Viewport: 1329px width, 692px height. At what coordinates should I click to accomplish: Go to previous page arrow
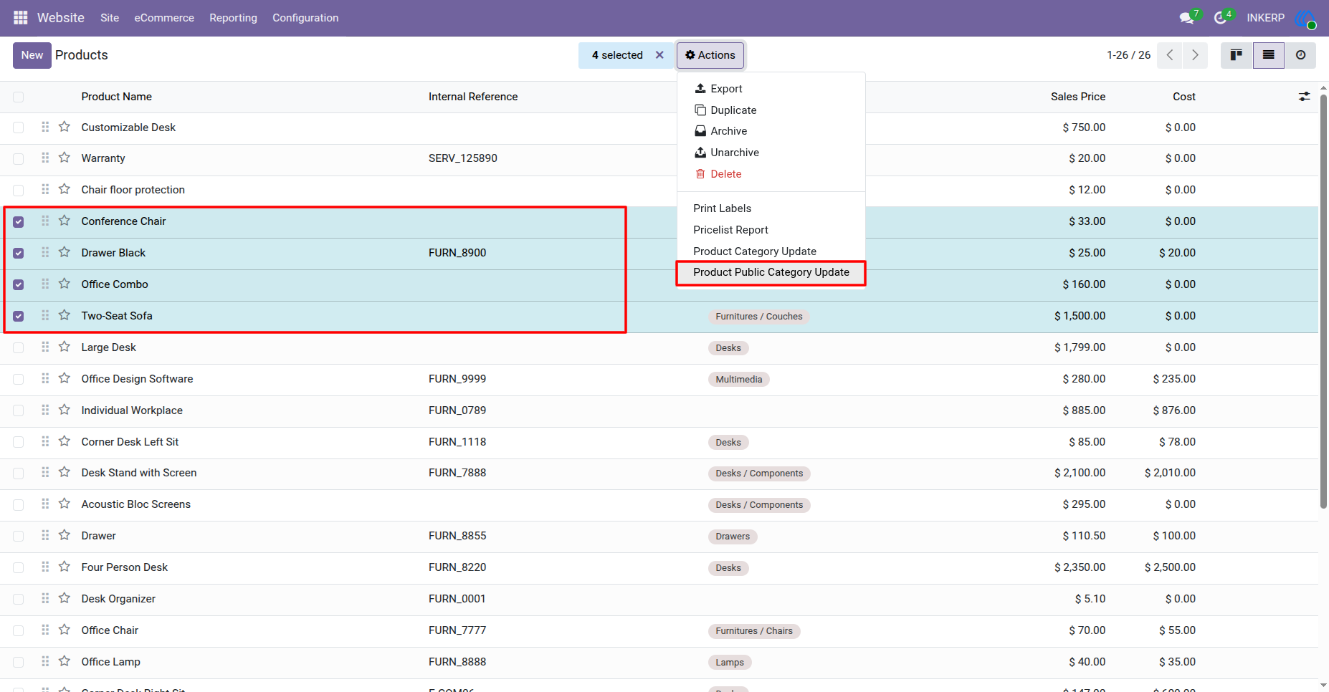[1170, 55]
